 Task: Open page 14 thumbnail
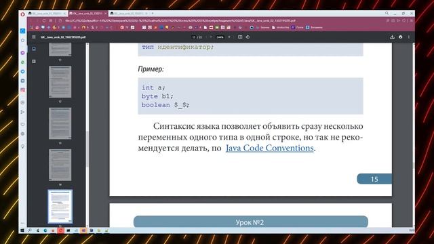[60, 165]
